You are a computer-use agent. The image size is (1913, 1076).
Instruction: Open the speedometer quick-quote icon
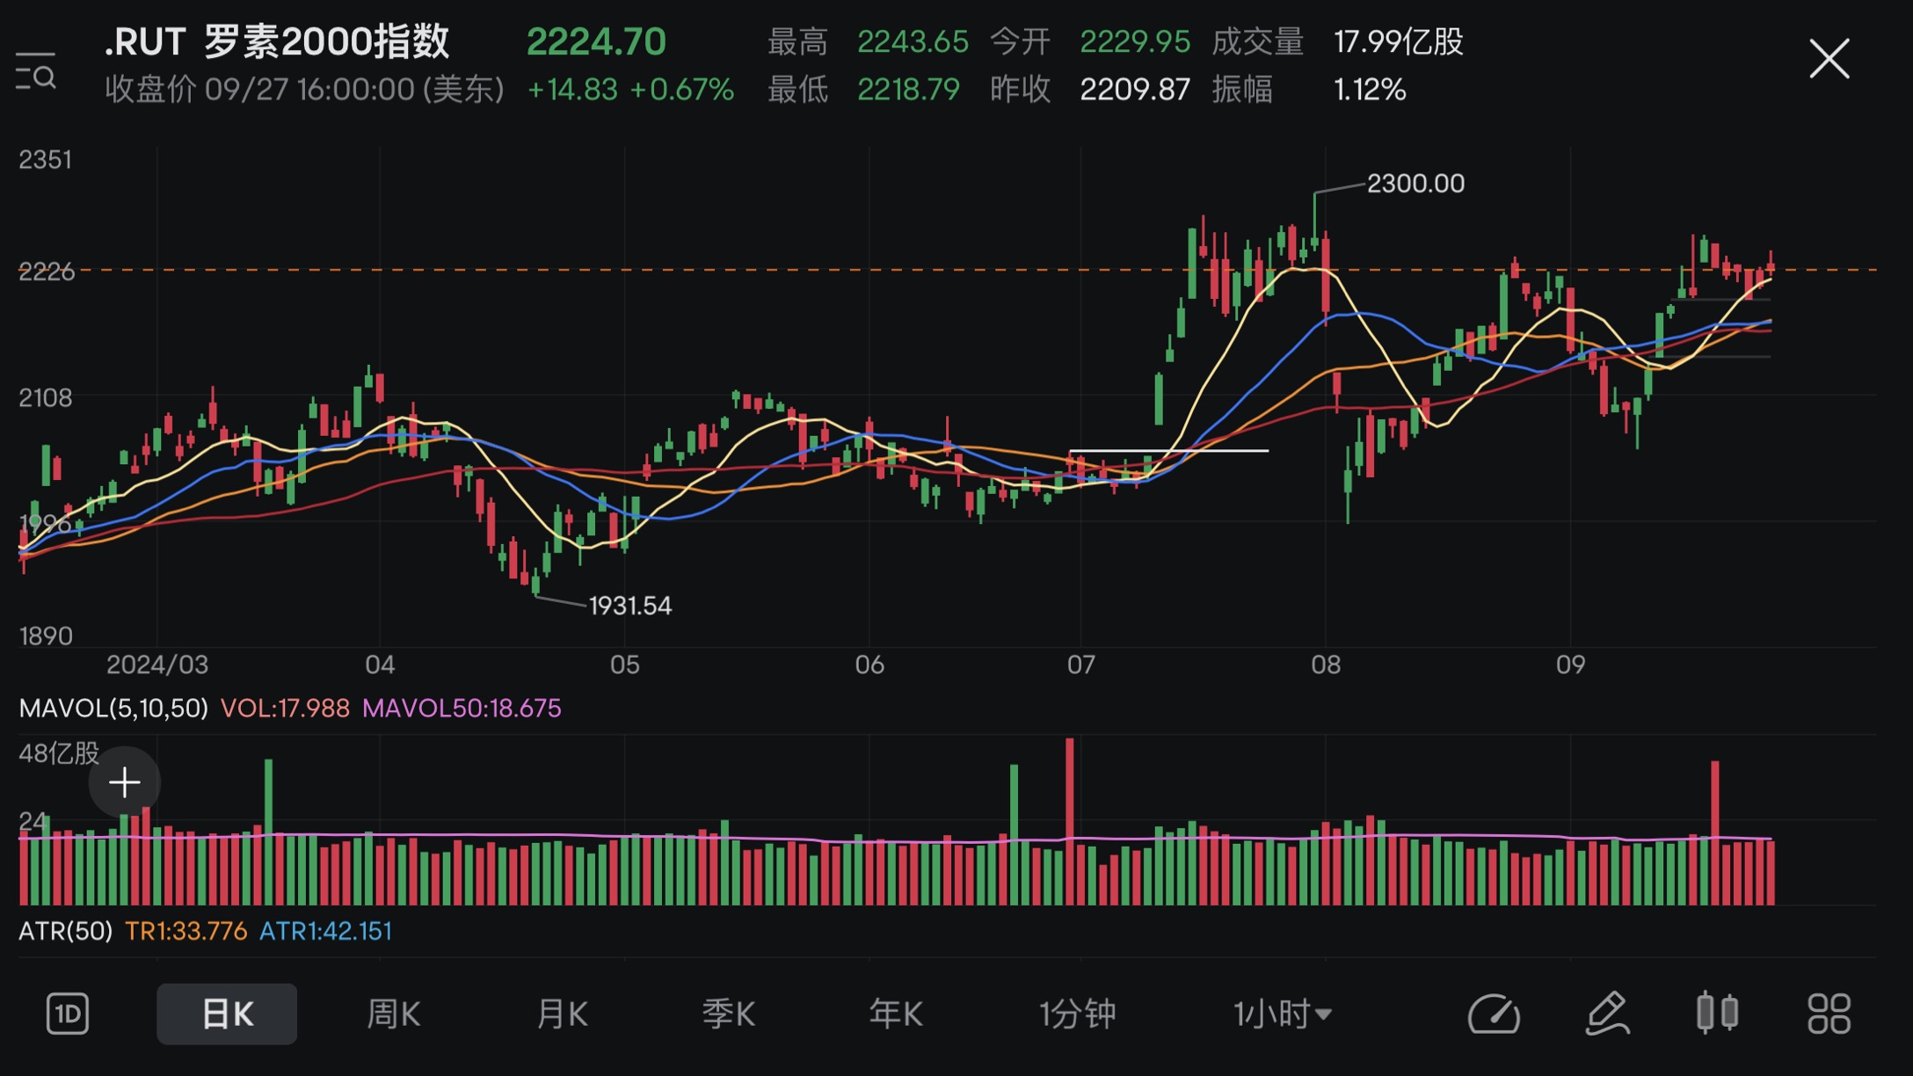click(x=1494, y=1014)
